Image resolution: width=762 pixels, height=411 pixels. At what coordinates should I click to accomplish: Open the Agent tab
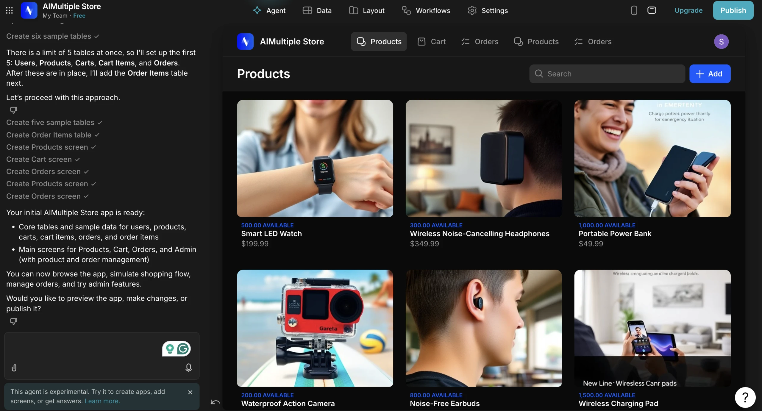269,10
